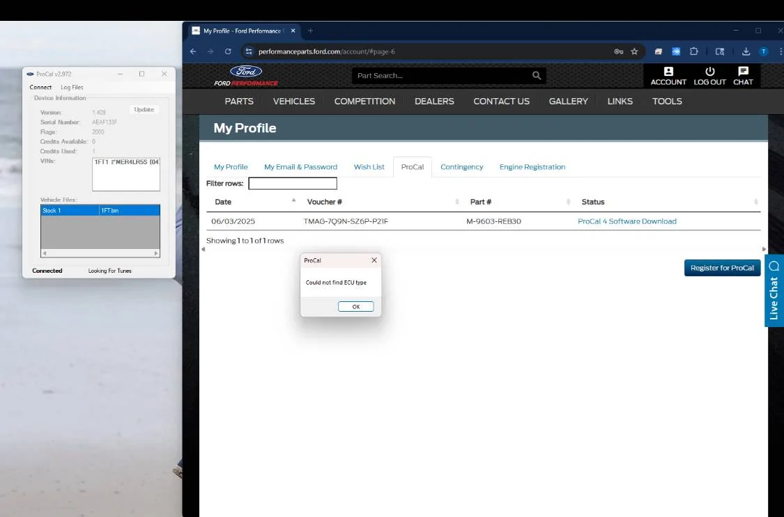Open the Connect menu in ProCal
This screenshot has width=784, height=517.
click(40, 88)
